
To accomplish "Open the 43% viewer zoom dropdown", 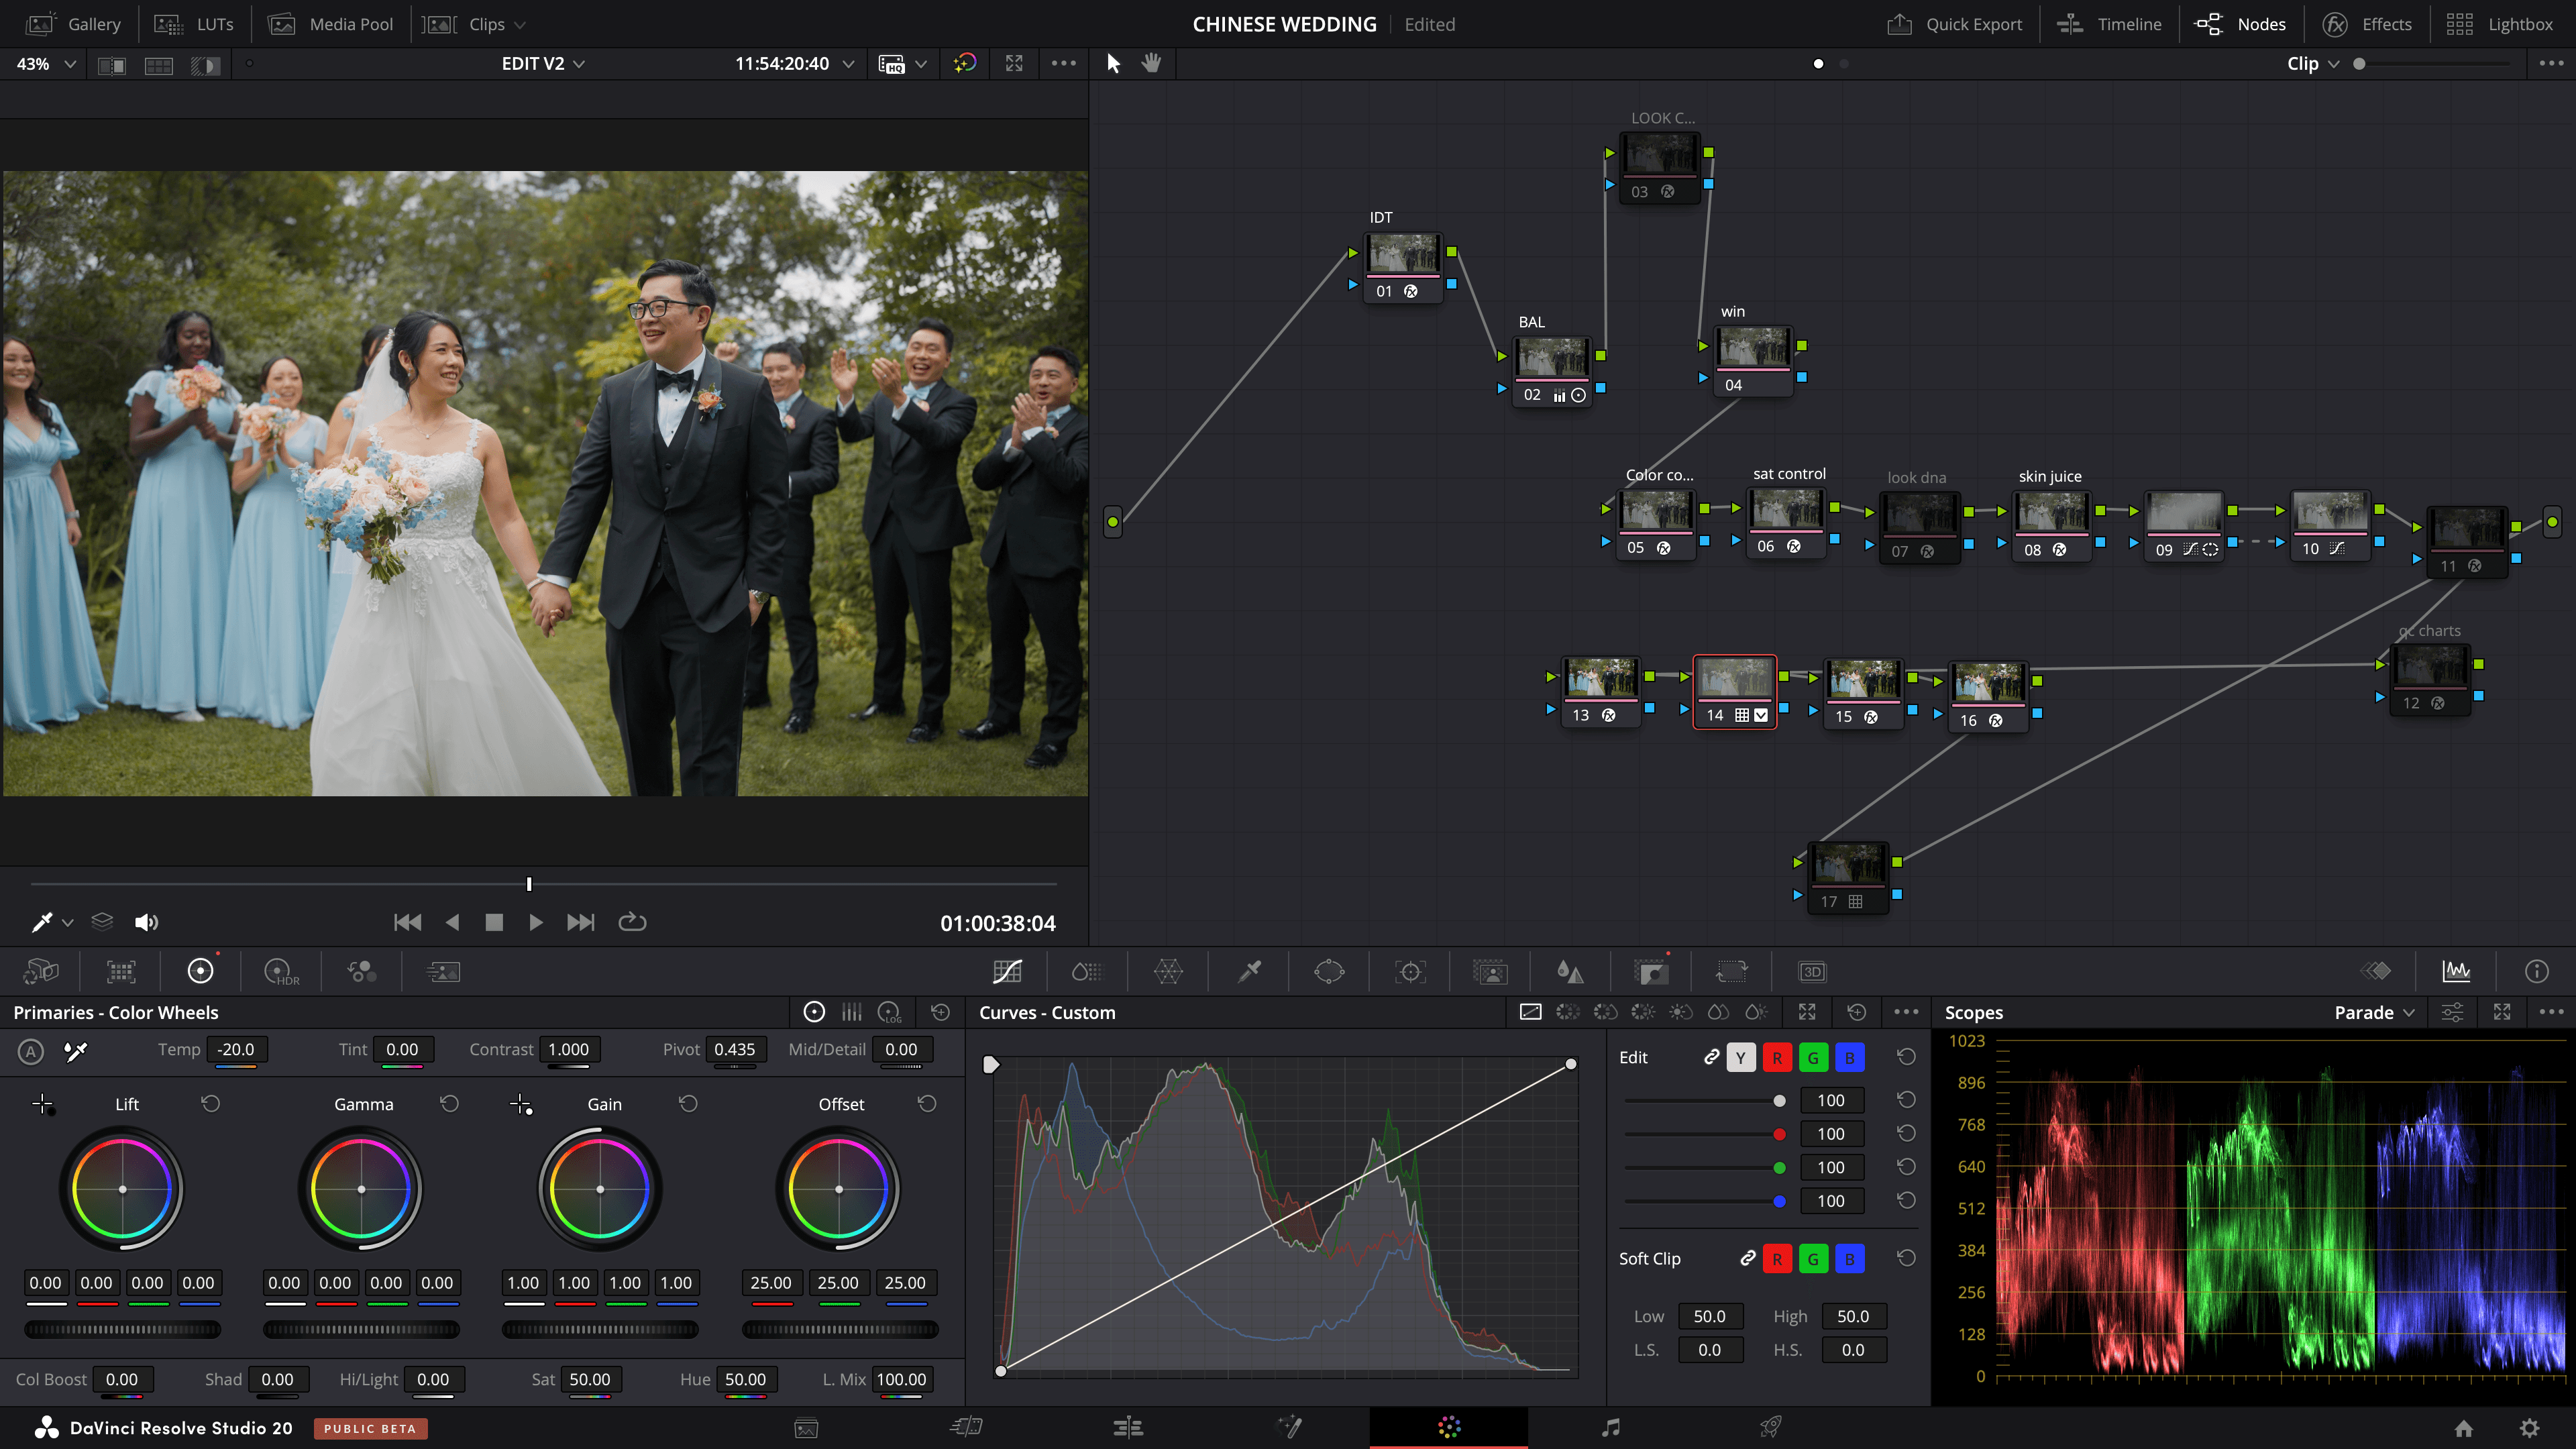I will (x=45, y=63).
